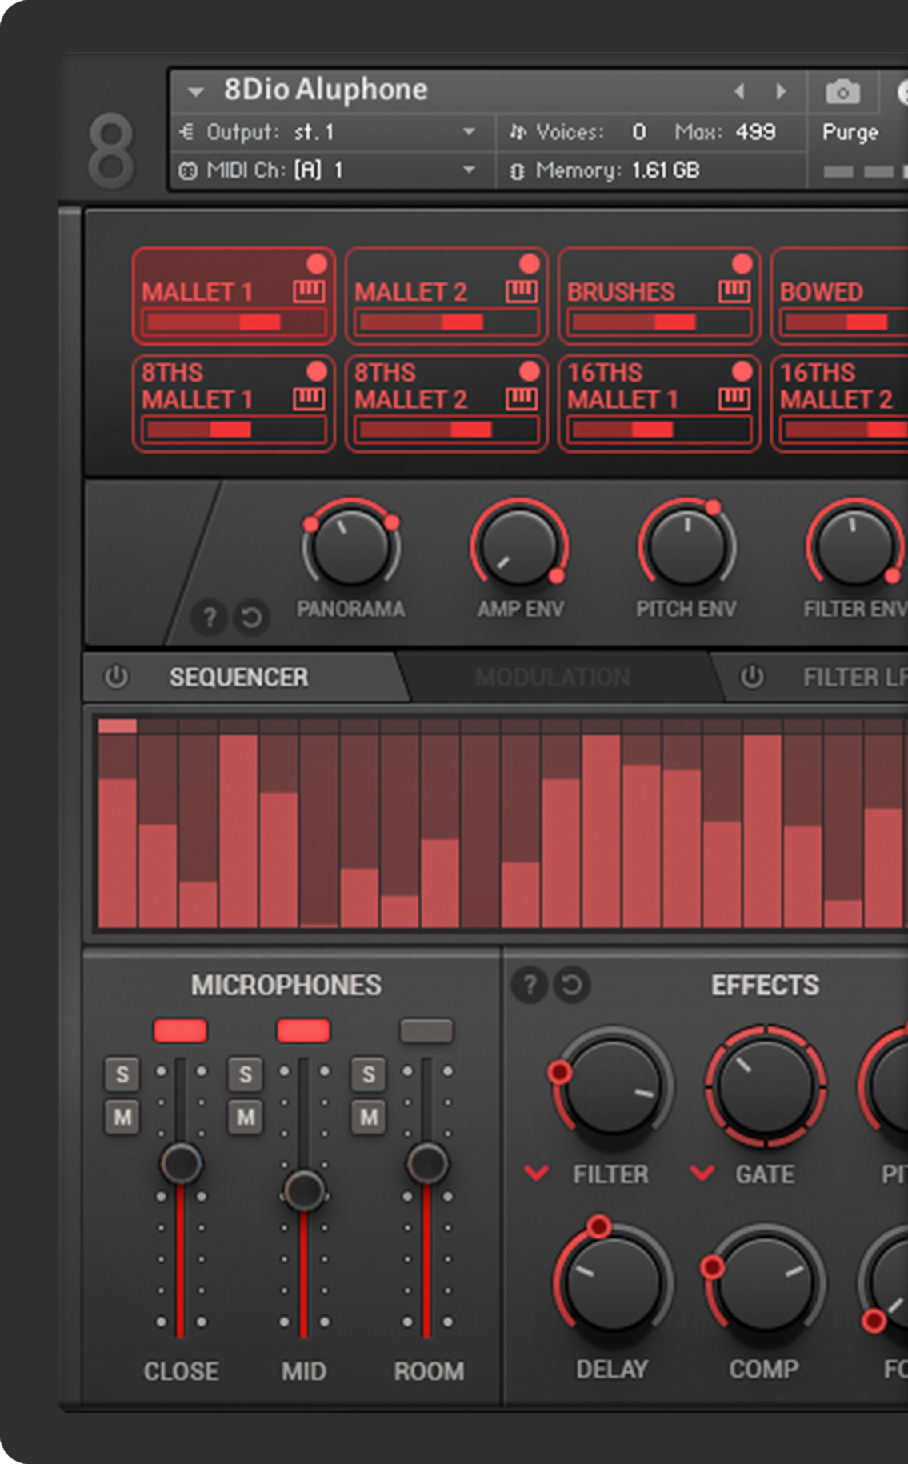The image size is (908, 1464).
Task: Toggle the 8THS MALLET 2 enable dot
Action: tap(530, 371)
